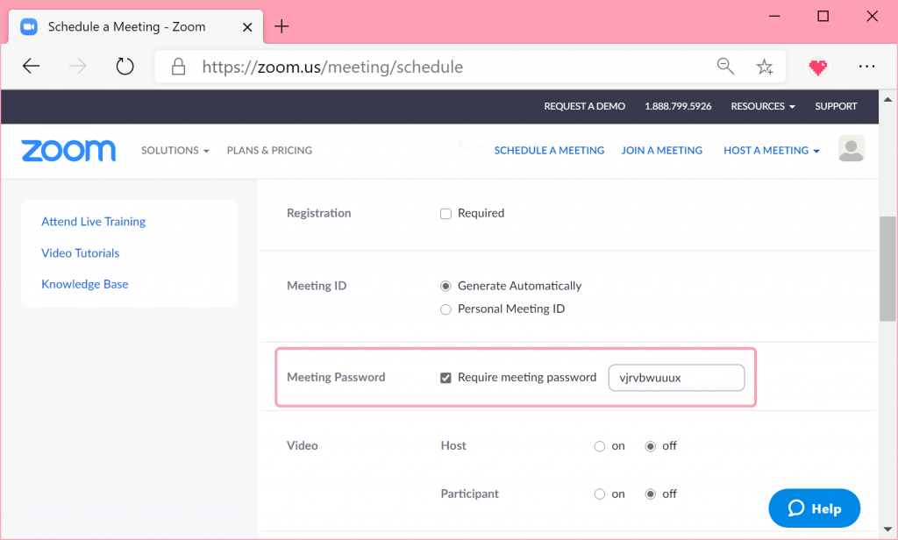Click the meeting password text field

click(x=676, y=378)
